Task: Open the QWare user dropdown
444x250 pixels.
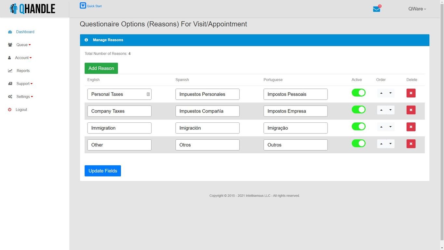Action: point(417,9)
